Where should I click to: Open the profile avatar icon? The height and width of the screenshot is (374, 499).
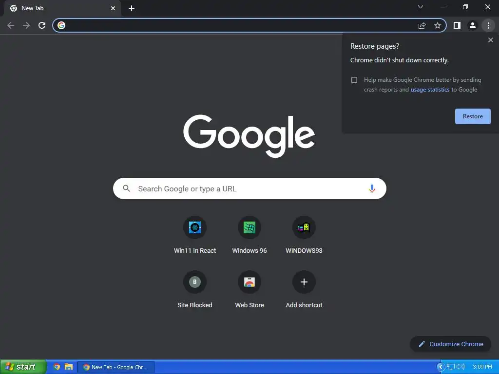click(x=473, y=25)
